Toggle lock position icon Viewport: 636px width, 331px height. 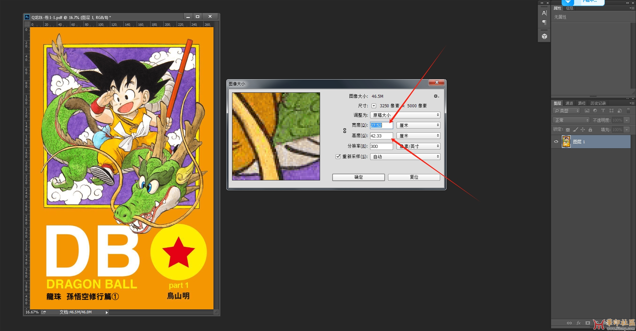click(x=583, y=130)
